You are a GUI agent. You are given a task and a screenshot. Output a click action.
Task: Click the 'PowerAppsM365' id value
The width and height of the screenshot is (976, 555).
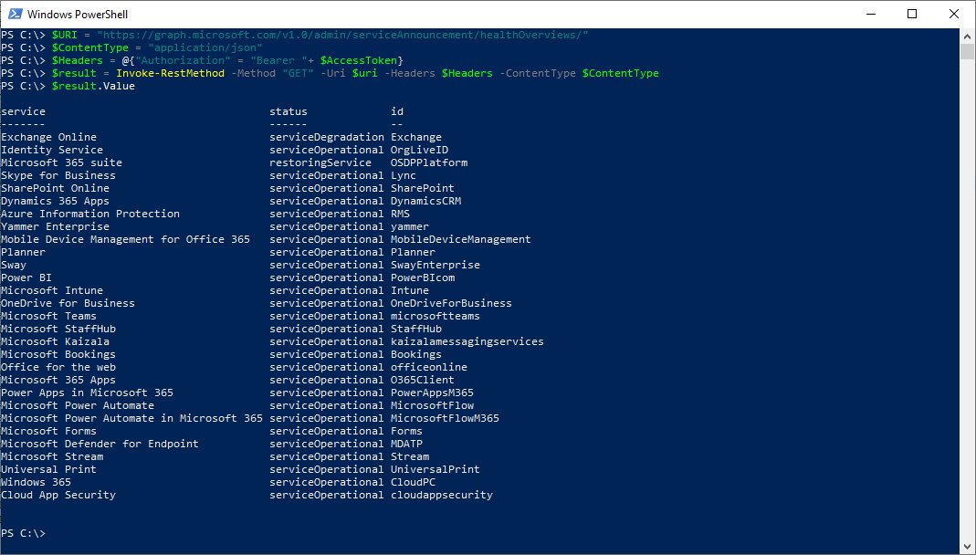pyautogui.click(x=432, y=392)
